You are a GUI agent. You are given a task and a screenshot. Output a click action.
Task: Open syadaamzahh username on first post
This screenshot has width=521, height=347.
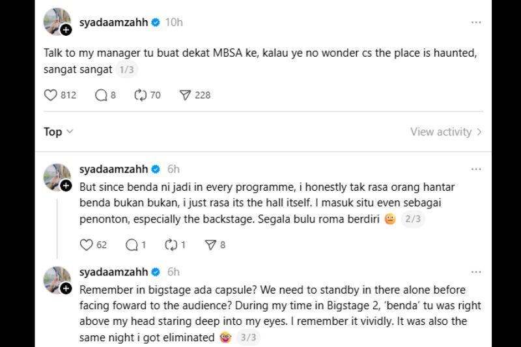[x=113, y=22]
